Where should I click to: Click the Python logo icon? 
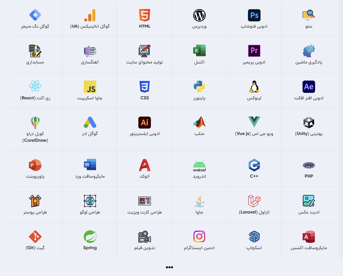click(199, 86)
